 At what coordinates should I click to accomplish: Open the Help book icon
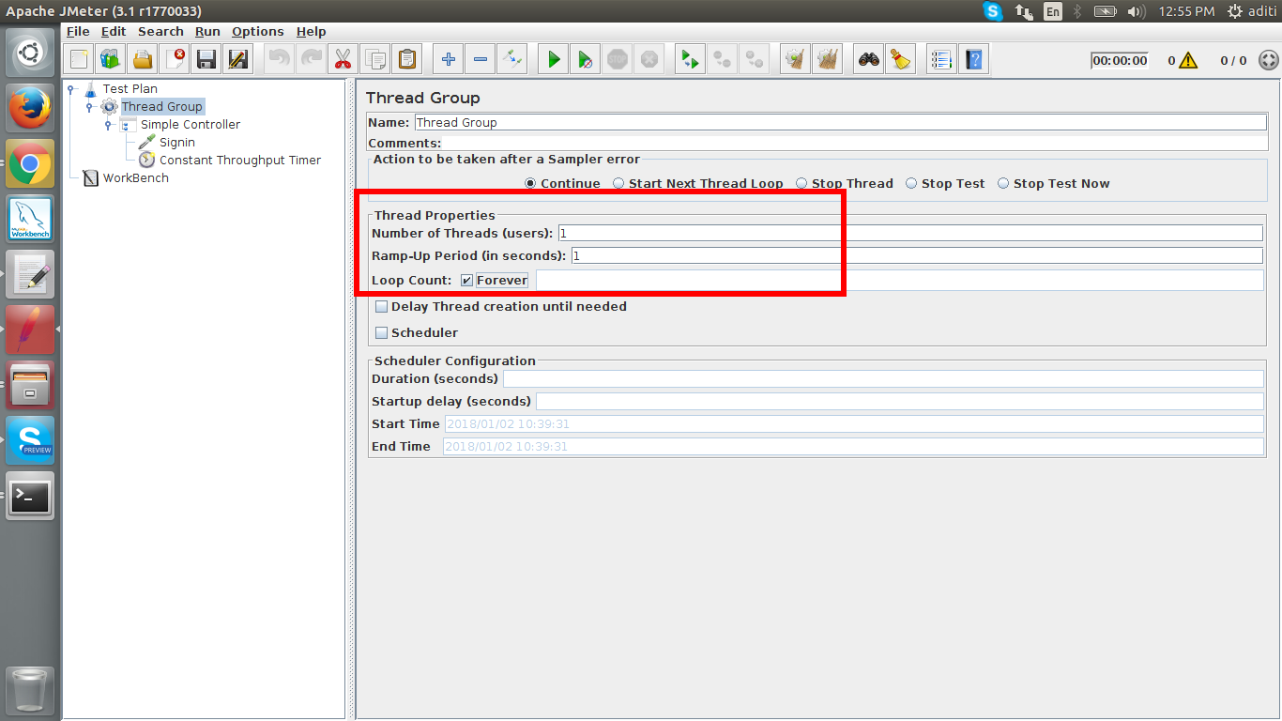pos(973,60)
